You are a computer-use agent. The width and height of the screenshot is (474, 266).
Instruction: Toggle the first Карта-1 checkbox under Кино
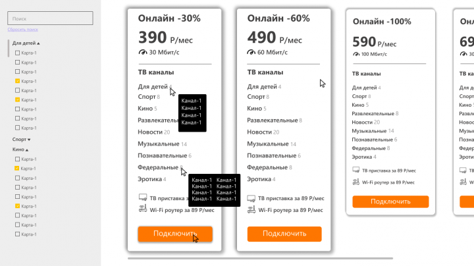18,159
